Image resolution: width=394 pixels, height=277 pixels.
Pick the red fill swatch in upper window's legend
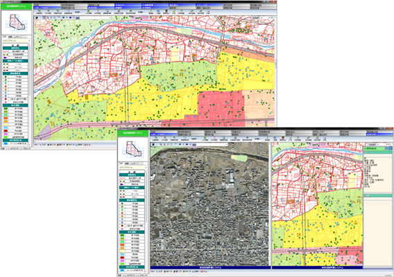[6, 131]
